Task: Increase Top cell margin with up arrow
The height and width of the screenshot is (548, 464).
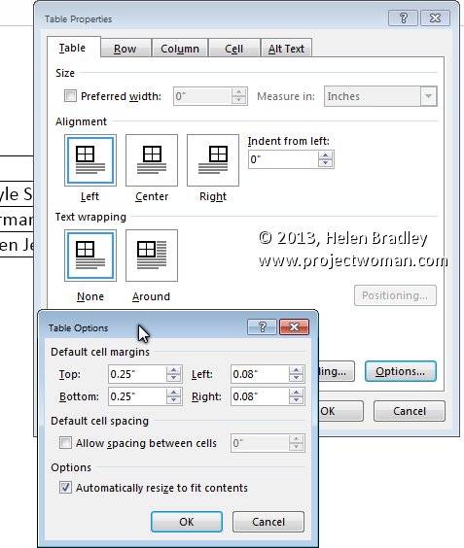Action: [x=173, y=370]
